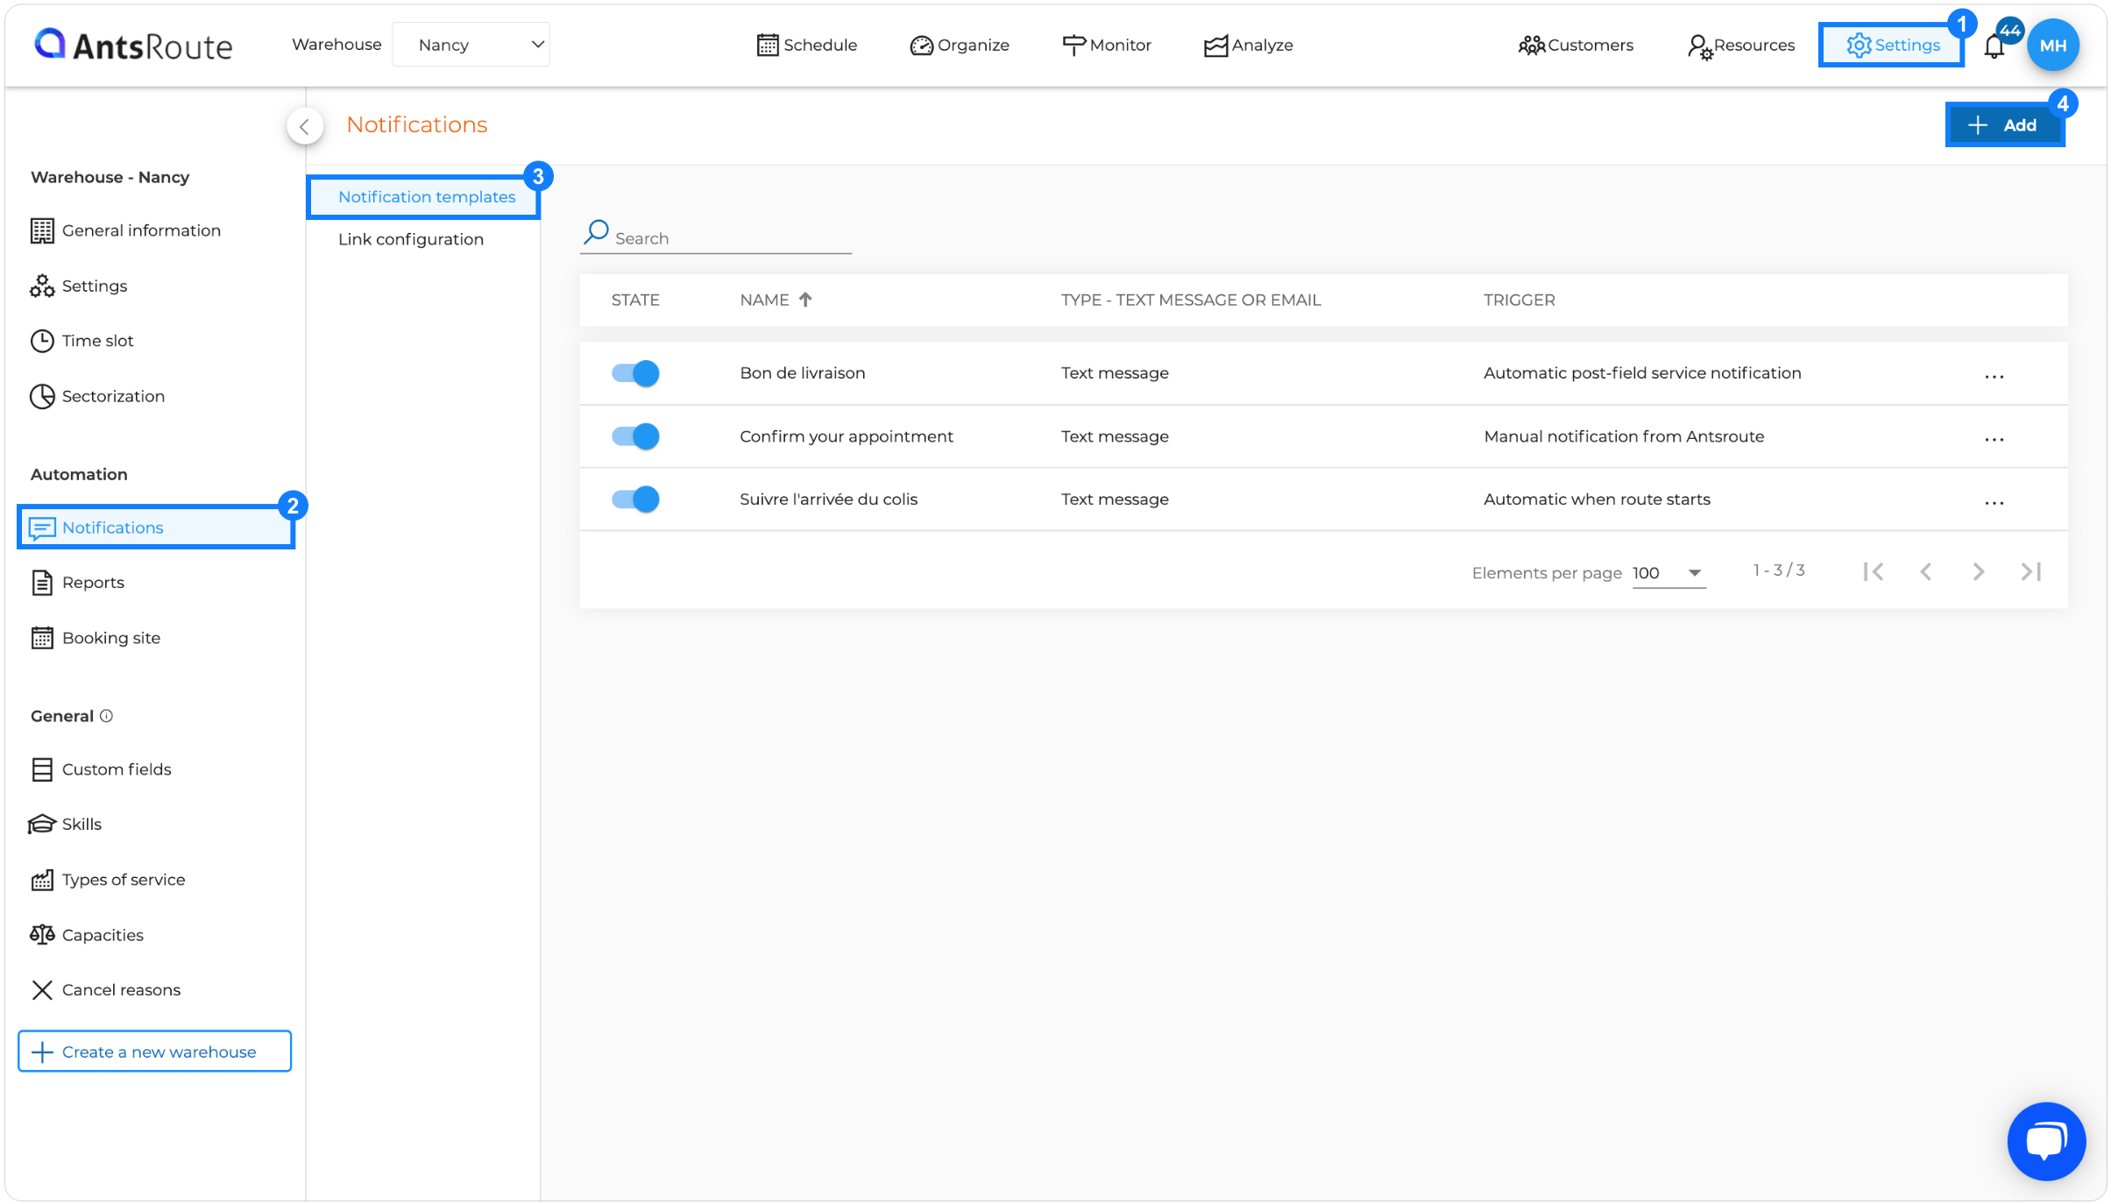Click the General info circle icon

(x=106, y=716)
